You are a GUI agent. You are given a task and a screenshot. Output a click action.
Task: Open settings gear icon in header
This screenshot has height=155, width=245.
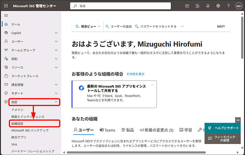[x=218, y=6]
